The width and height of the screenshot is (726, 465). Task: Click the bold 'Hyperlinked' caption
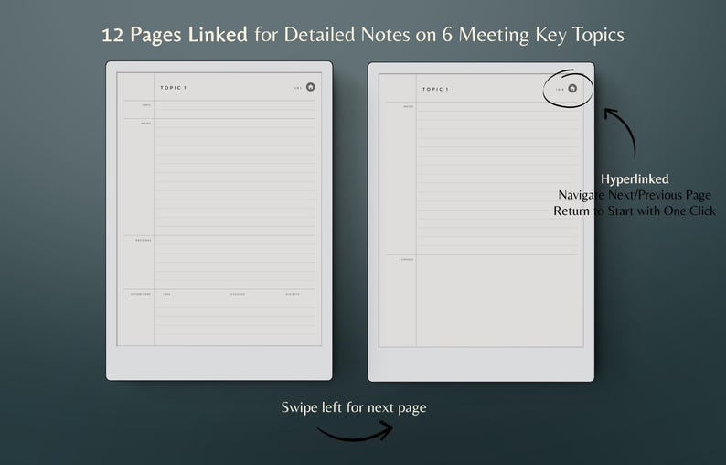635,179
